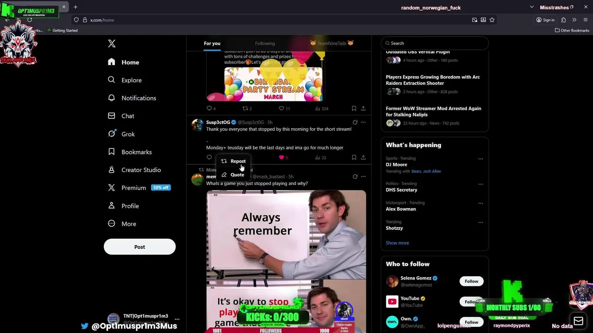Open Former WoW Streamer Mod Arrested story
This screenshot has height=333, width=593.
435,116
